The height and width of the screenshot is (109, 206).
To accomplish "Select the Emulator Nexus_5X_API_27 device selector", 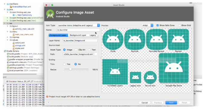I will [25, 81].
